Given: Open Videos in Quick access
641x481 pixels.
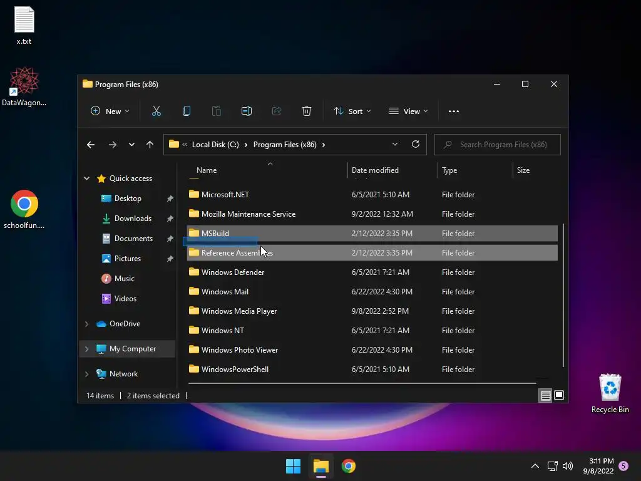Looking at the screenshot, I should (125, 299).
